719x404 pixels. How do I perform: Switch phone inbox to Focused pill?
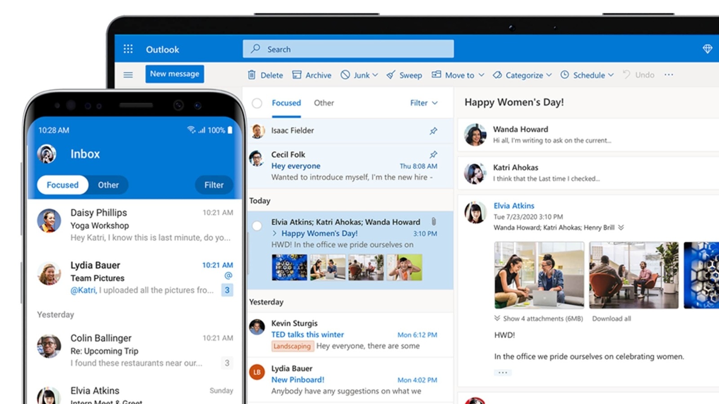point(62,185)
